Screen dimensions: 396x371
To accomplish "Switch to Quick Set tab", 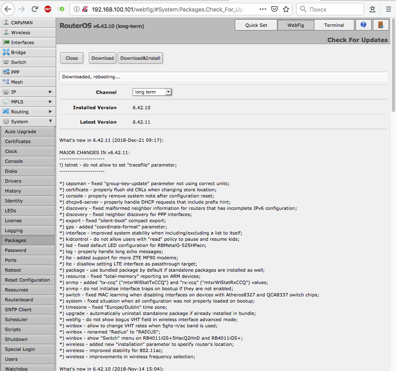I will click(256, 25).
